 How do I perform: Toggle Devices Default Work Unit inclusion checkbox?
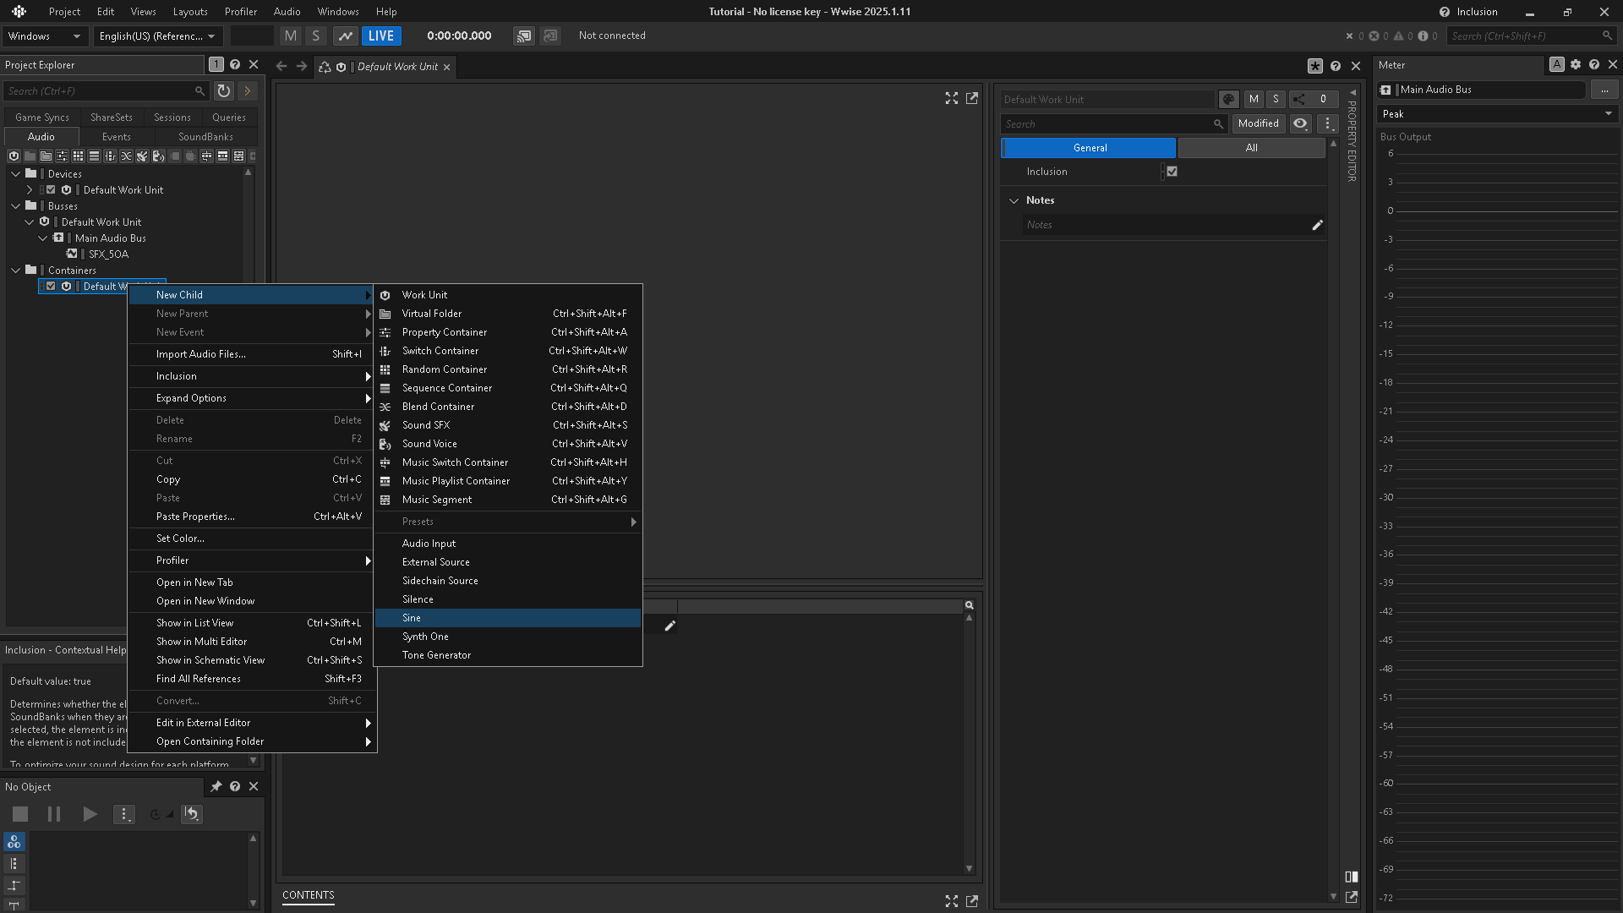pos(51,190)
